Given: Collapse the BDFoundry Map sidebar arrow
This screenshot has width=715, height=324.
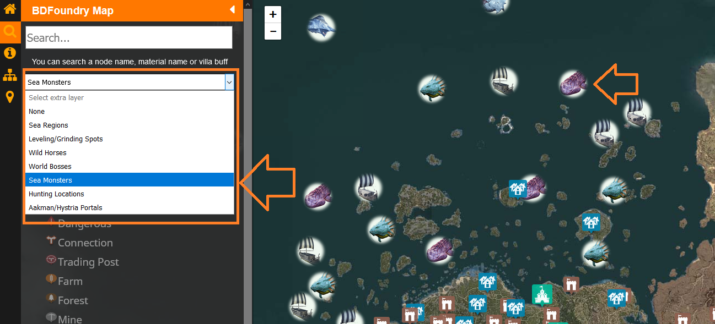Looking at the screenshot, I should coord(232,9).
